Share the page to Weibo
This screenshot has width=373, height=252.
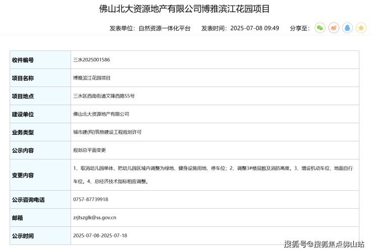coord(334,28)
